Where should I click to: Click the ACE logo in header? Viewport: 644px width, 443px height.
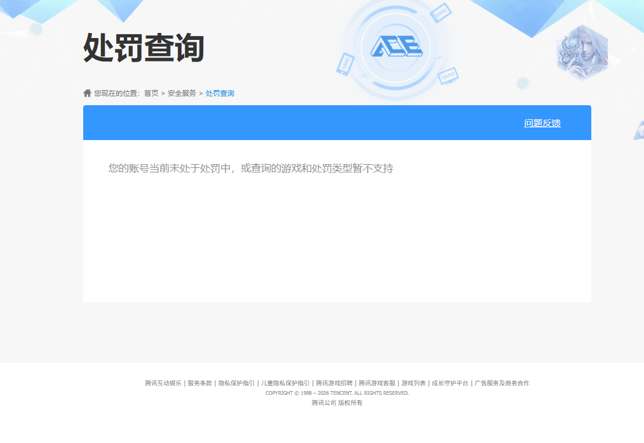coord(396,46)
